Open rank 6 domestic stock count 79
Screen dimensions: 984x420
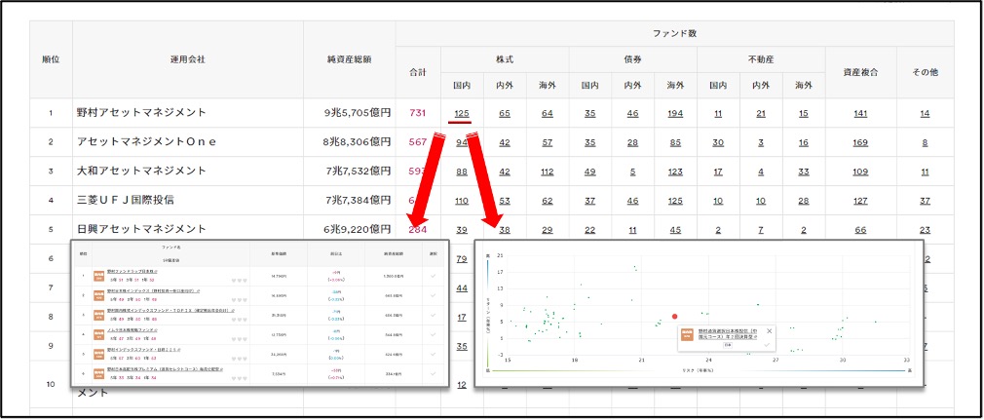click(x=462, y=258)
